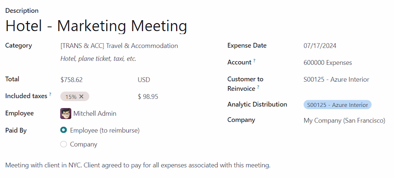
Task: Open the USD currency dropdown
Action: [x=144, y=80]
